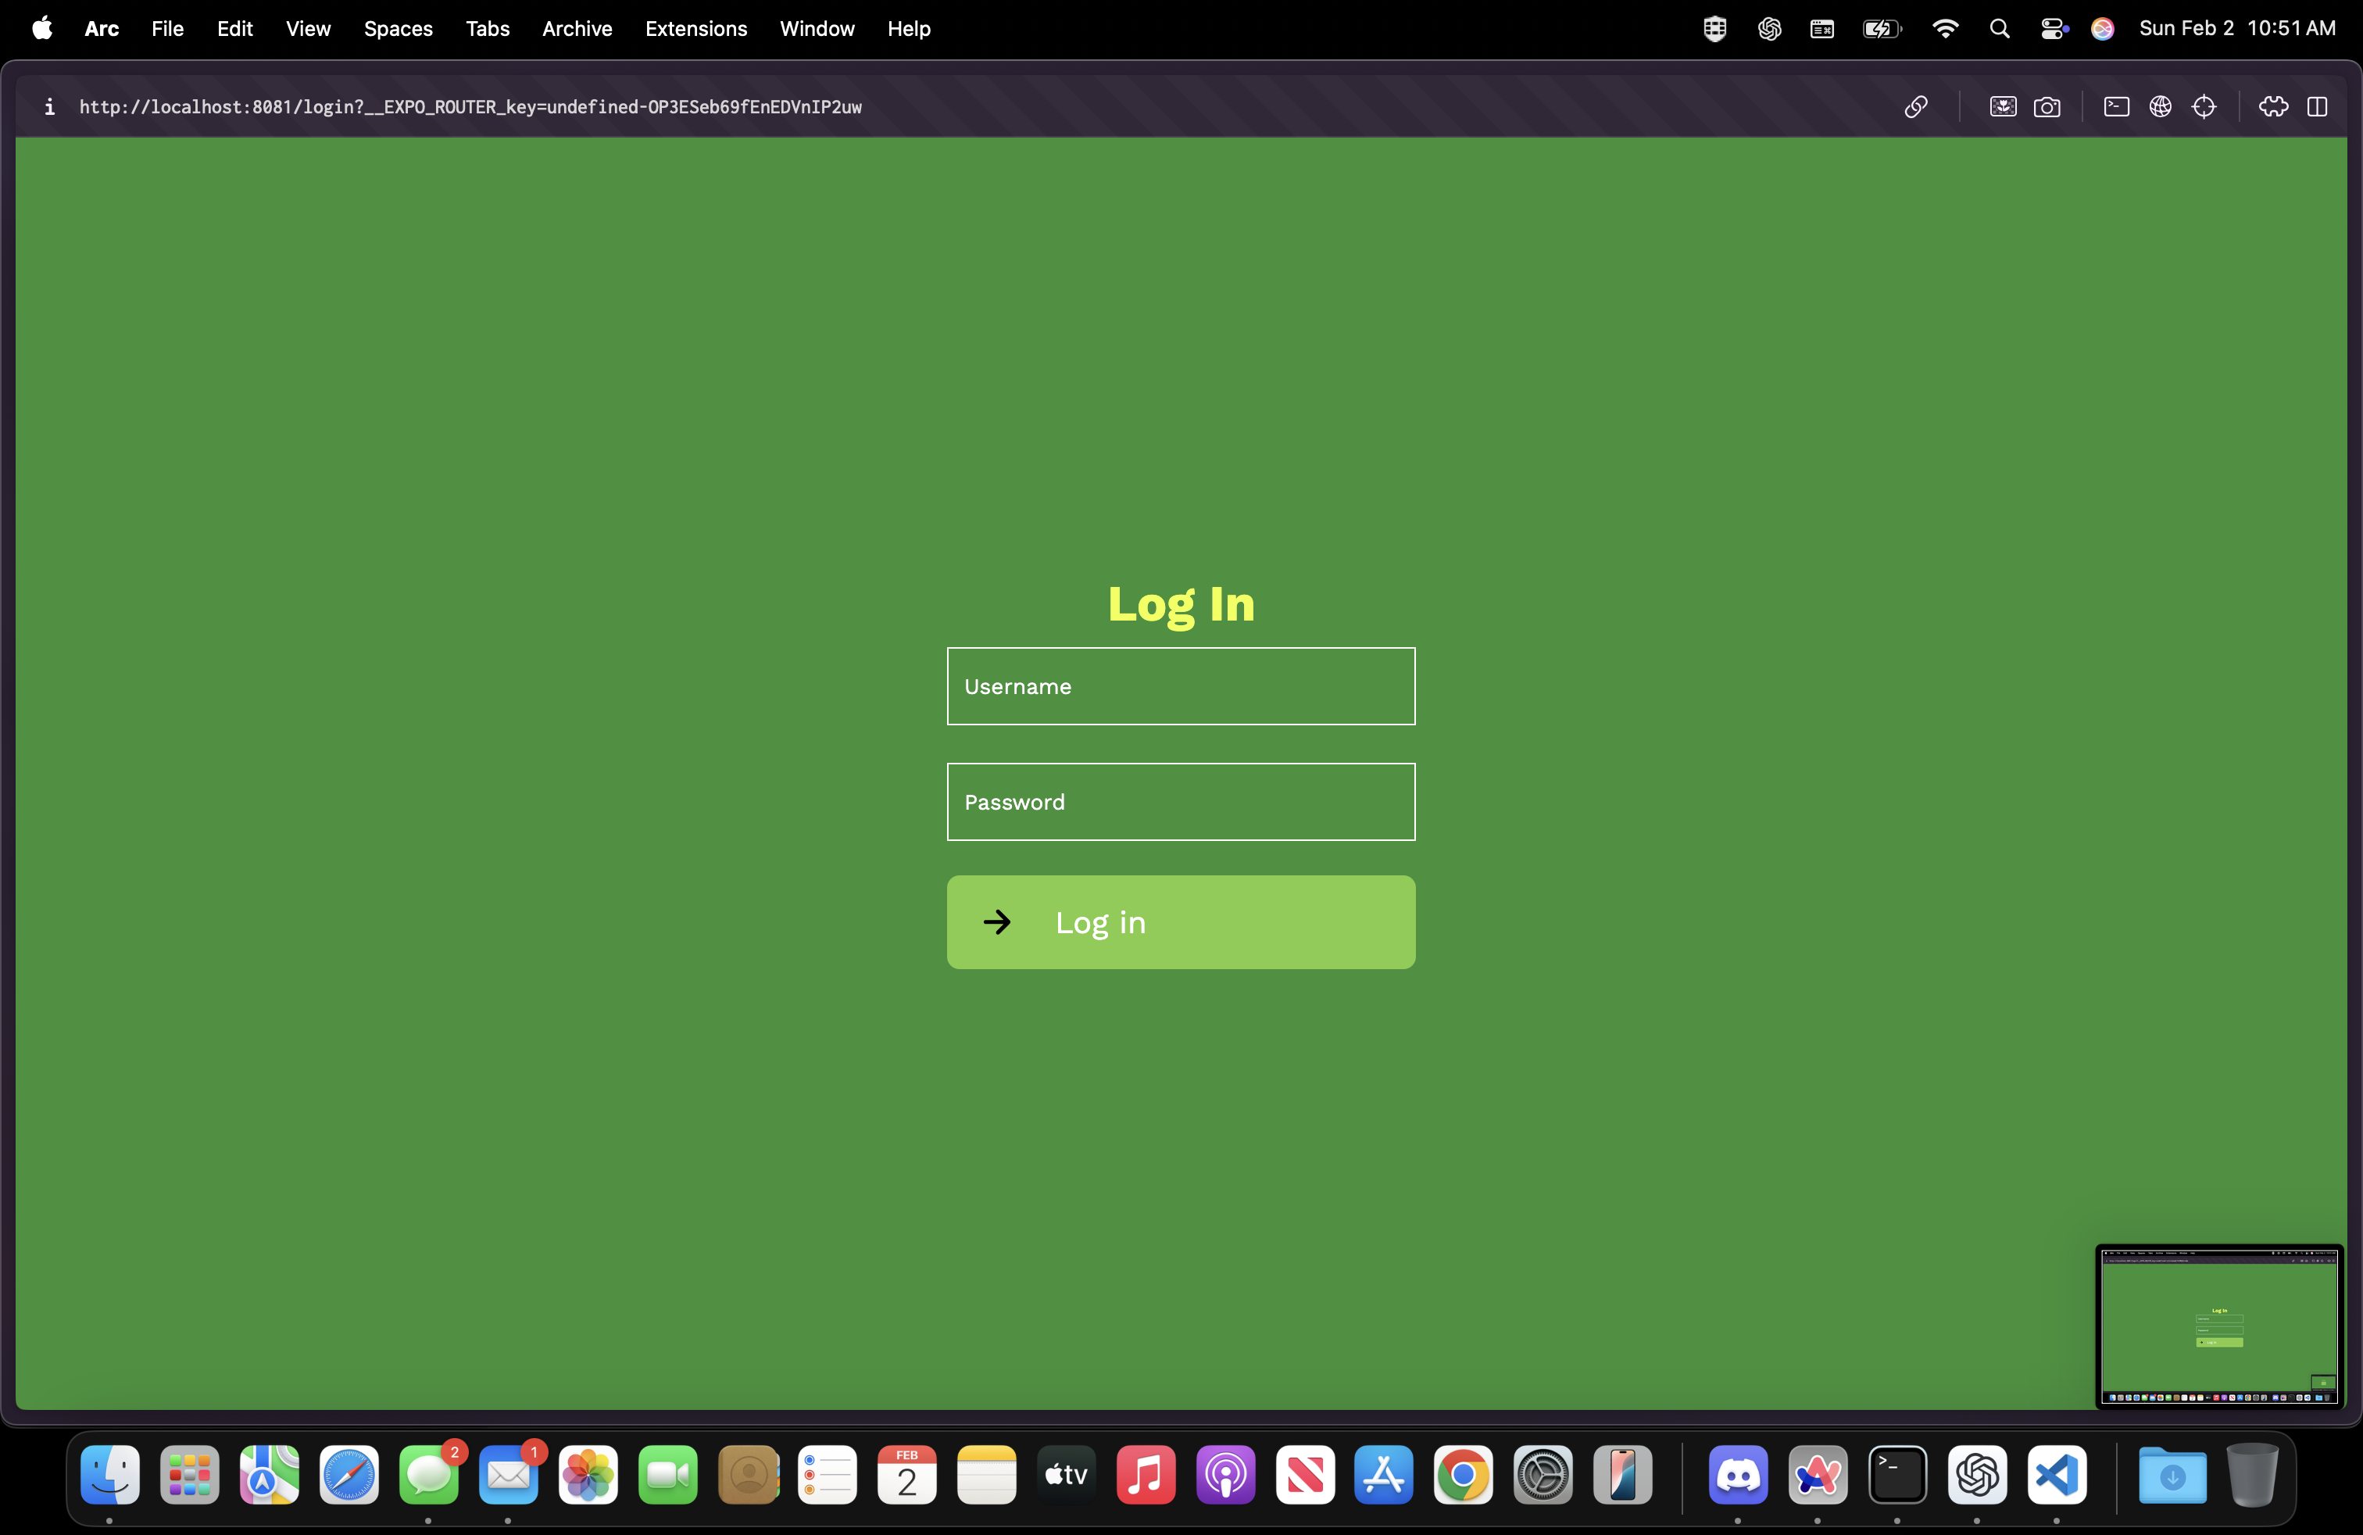Click the media picture icon in toolbar
Image resolution: width=2363 pixels, height=1535 pixels.
2003,106
